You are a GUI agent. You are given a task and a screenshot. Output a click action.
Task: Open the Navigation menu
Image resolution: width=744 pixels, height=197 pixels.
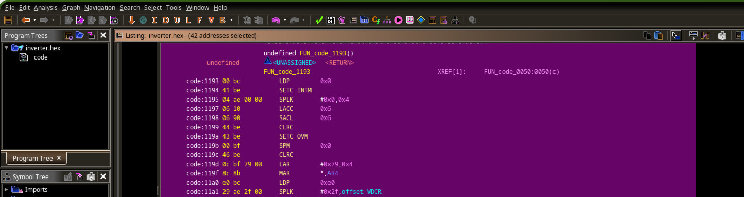(x=100, y=7)
